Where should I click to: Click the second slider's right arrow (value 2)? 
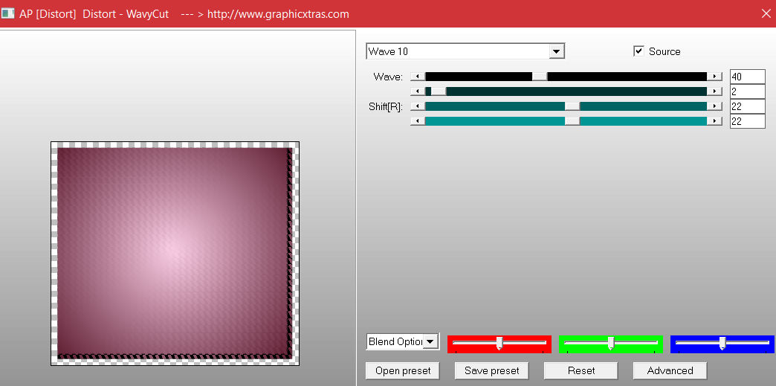tap(714, 91)
